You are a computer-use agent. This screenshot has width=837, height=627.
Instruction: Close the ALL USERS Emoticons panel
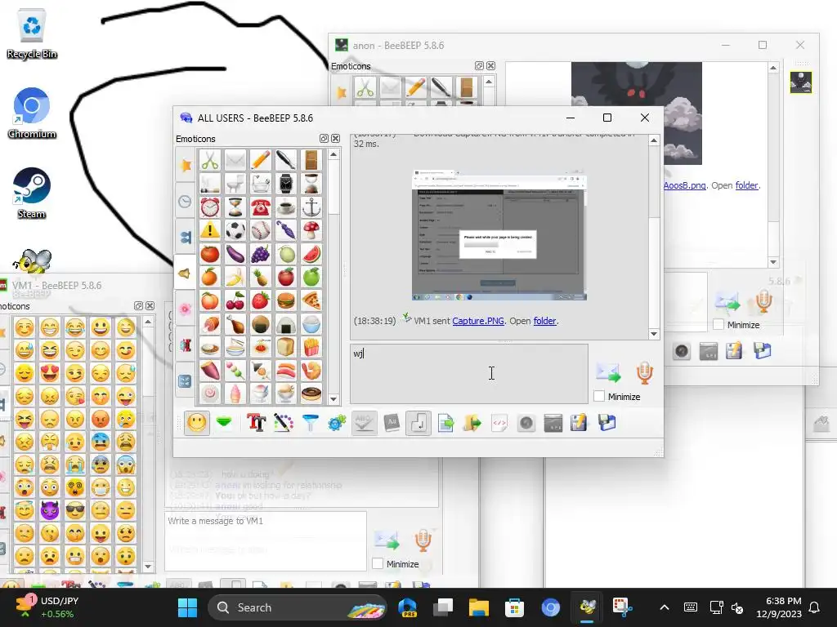click(x=335, y=139)
